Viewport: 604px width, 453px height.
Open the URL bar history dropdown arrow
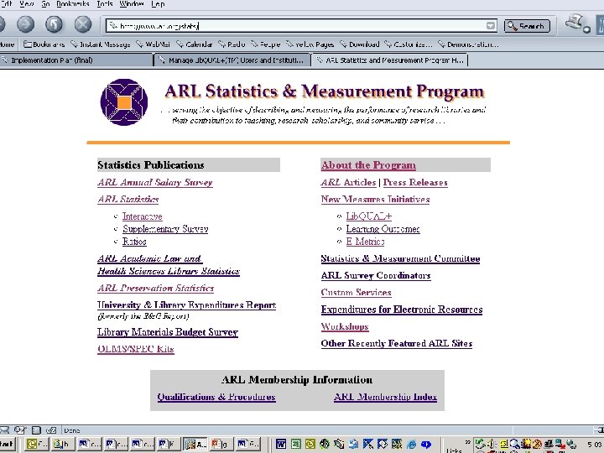(491, 26)
